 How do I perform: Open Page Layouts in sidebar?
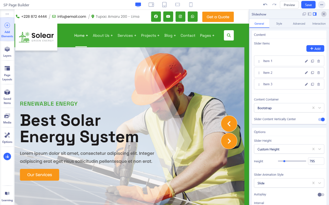[x=7, y=73]
